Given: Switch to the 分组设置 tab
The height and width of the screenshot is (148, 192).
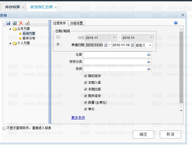Looking at the screenshot, I should pos(77,23).
